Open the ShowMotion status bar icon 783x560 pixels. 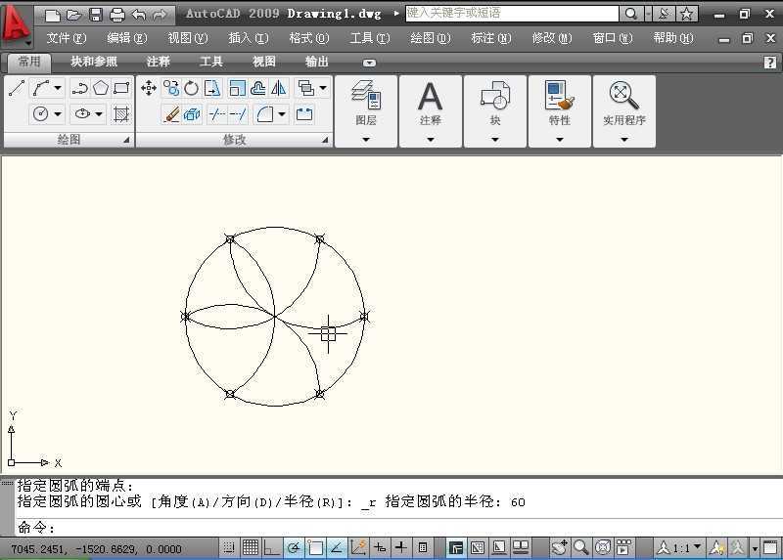623,548
